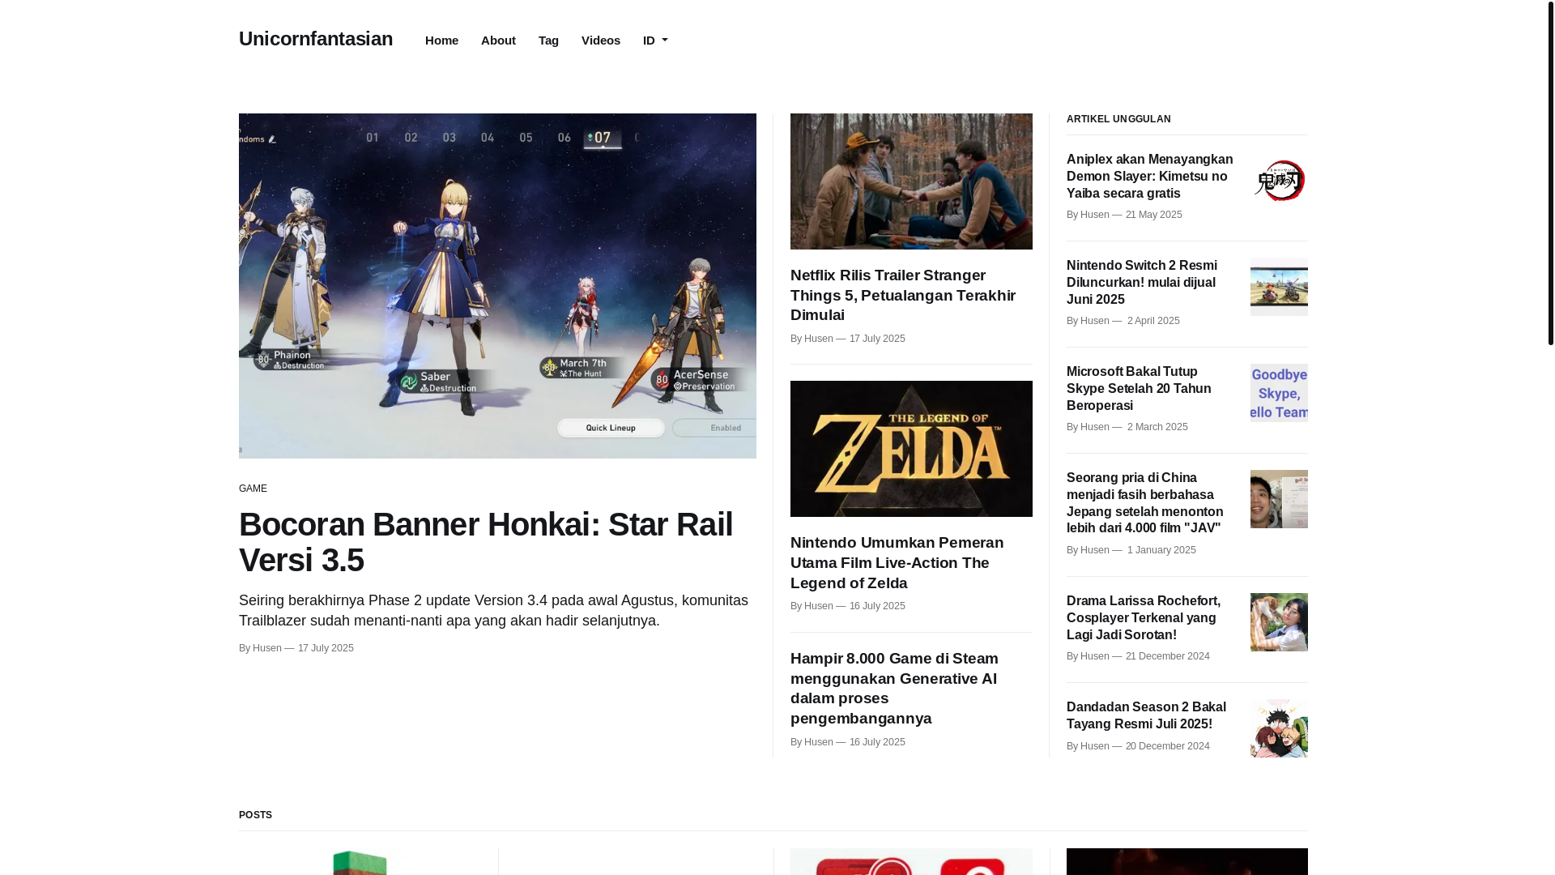
Task: Click the 2 April 2025 date text
Action: 1153,321
